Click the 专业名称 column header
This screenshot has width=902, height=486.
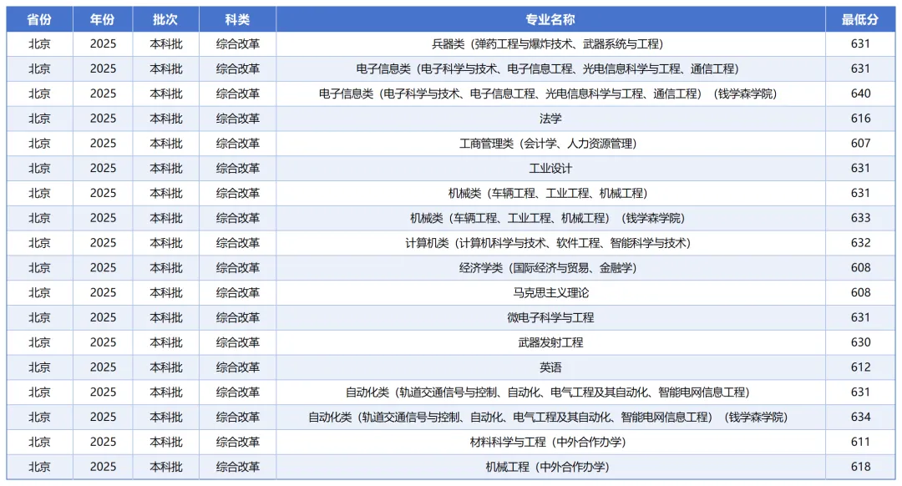click(x=550, y=19)
